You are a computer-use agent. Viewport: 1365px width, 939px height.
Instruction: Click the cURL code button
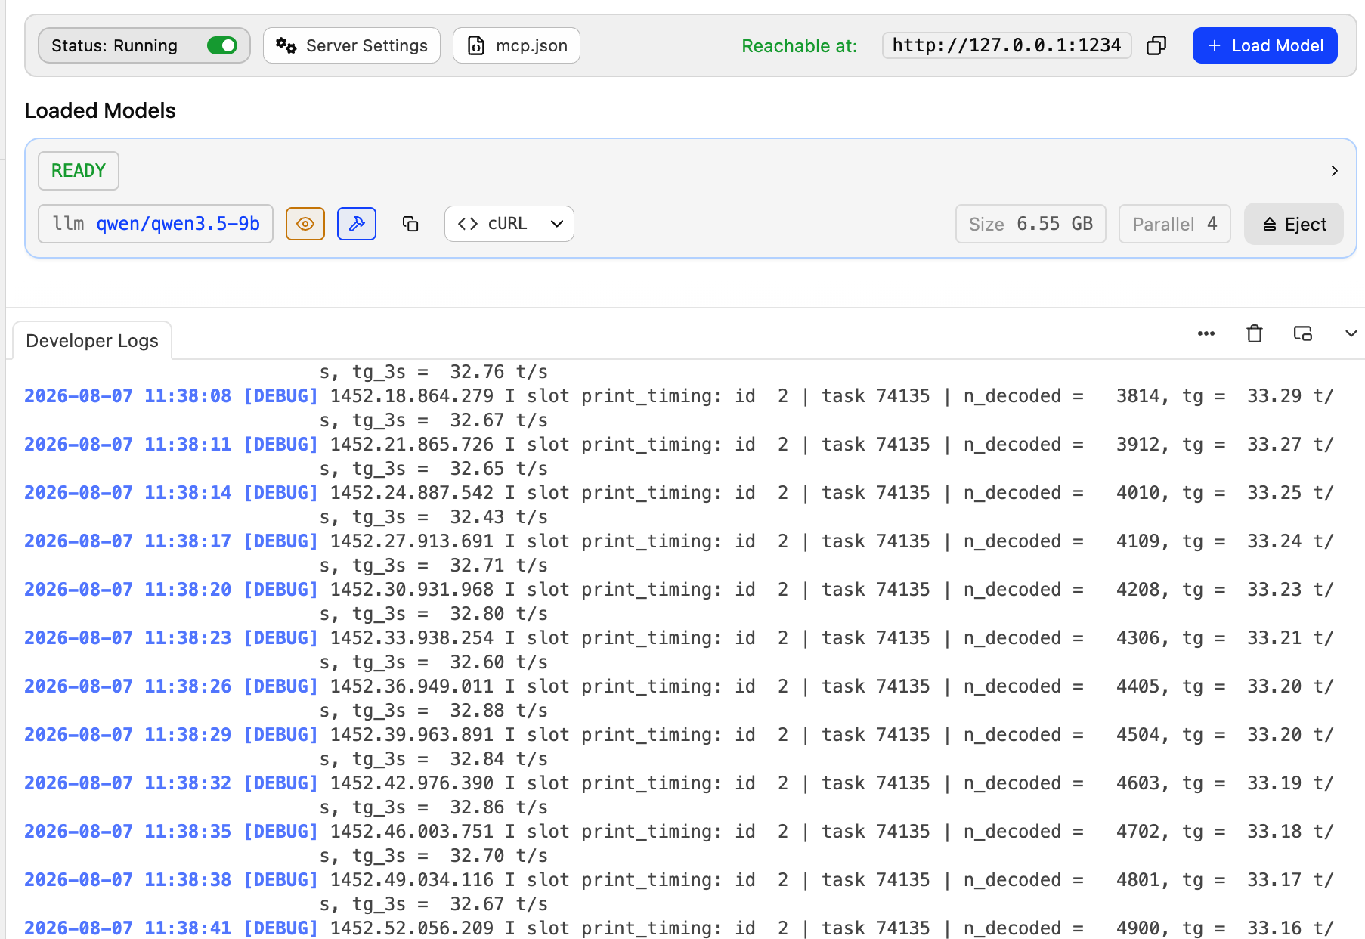[x=493, y=224]
